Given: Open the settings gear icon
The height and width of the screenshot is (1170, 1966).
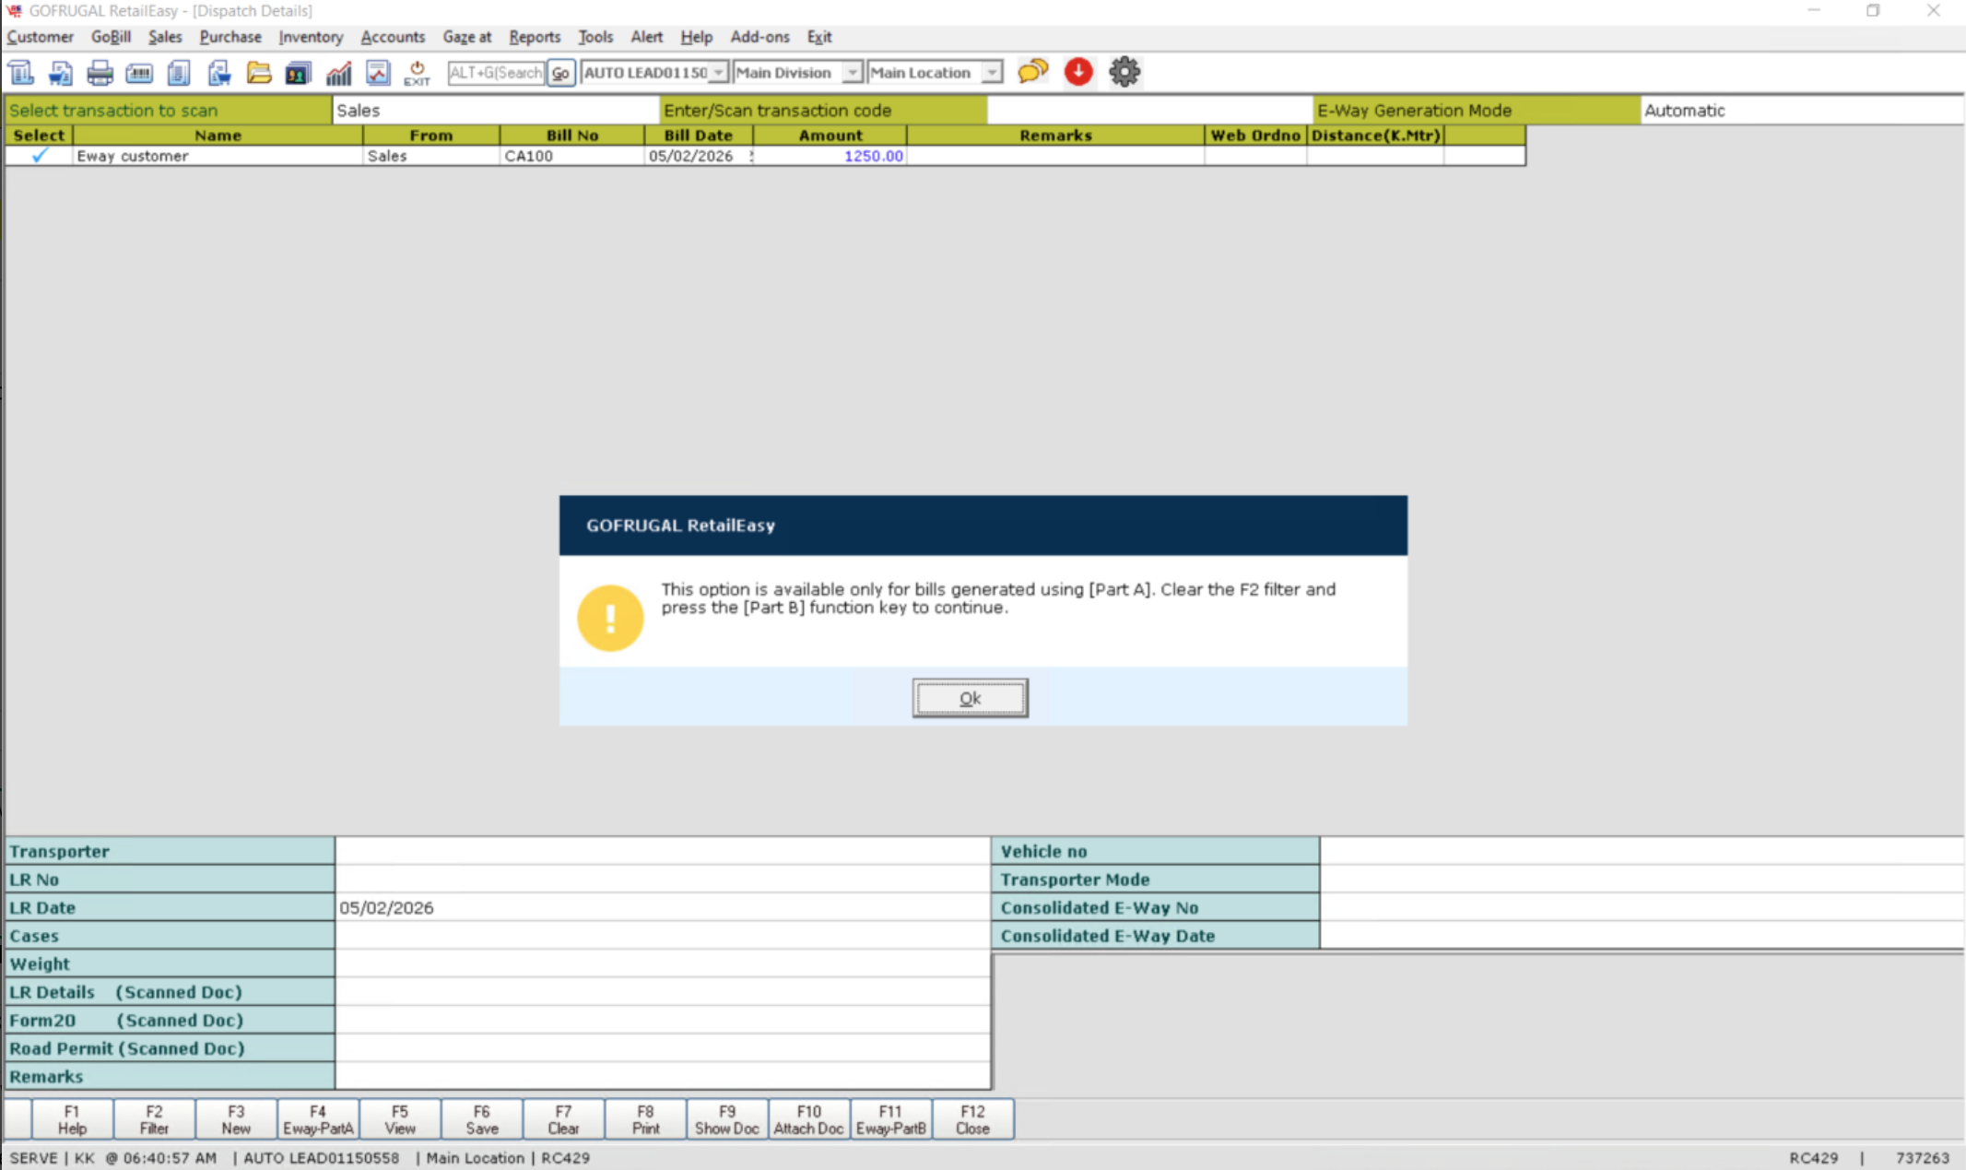Looking at the screenshot, I should [1124, 72].
